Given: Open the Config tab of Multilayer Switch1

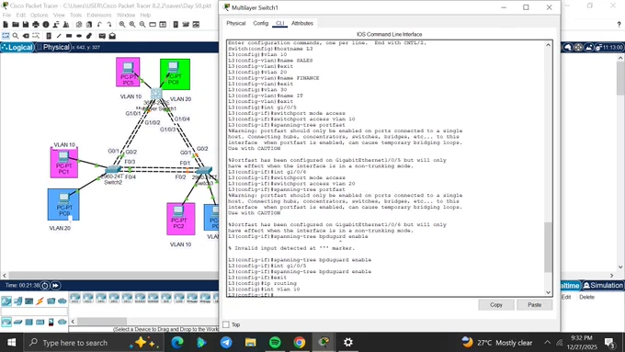Looking at the screenshot, I should 261,23.
